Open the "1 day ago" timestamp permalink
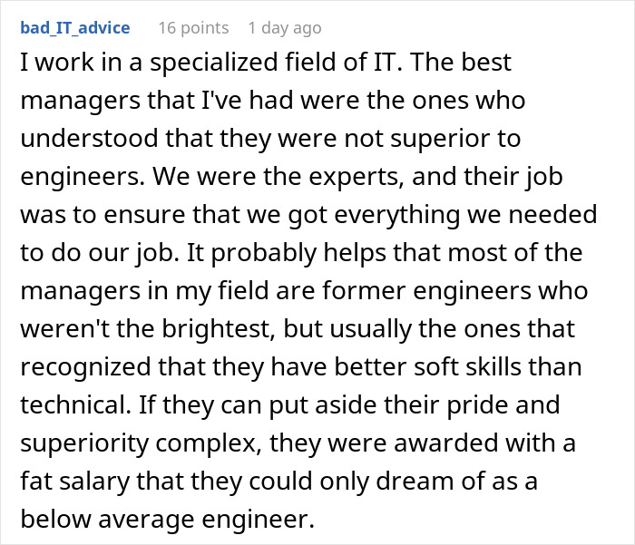 pyautogui.click(x=285, y=28)
